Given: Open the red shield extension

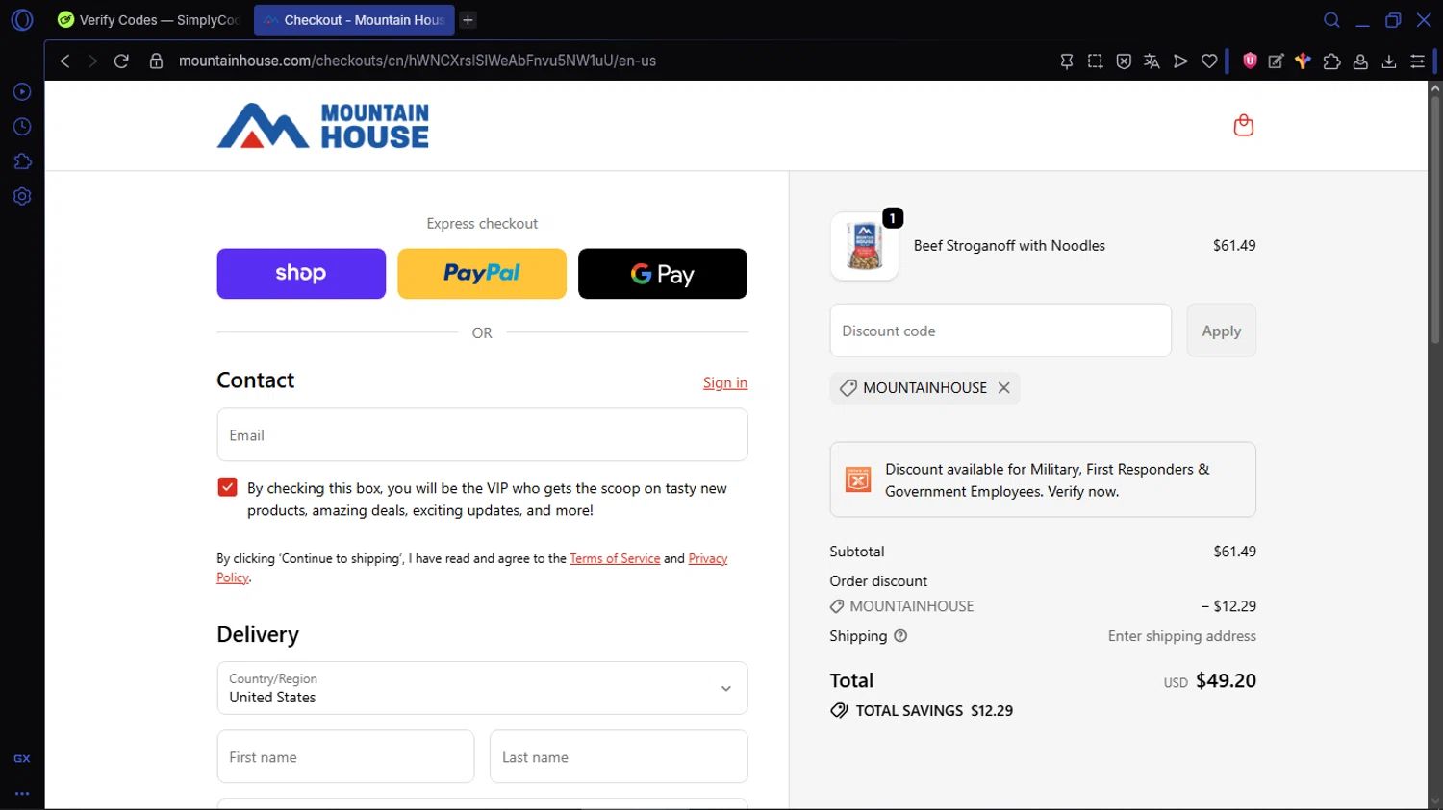Looking at the screenshot, I should (x=1250, y=61).
